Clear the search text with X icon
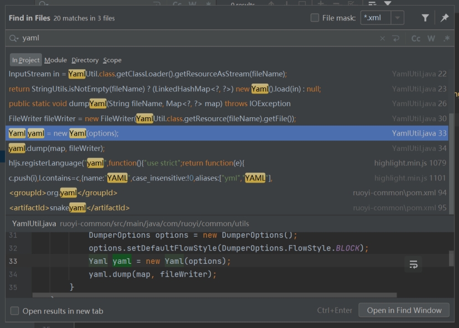 coord(383,39)
